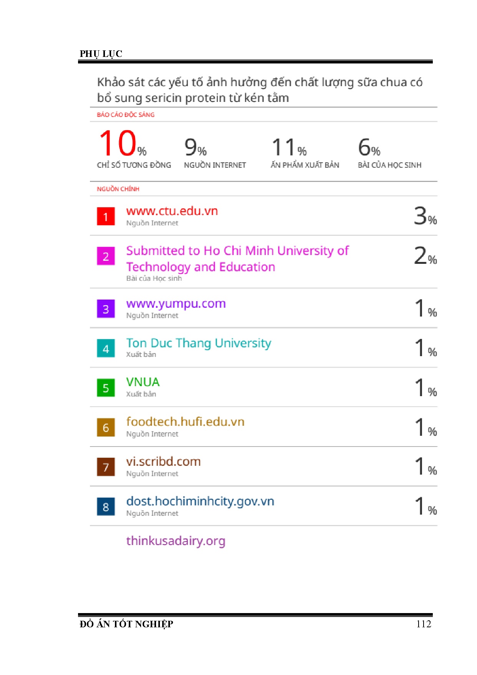Open the www.ctu.edu.vn source link
477x675 pixels.
pos(172,211)
